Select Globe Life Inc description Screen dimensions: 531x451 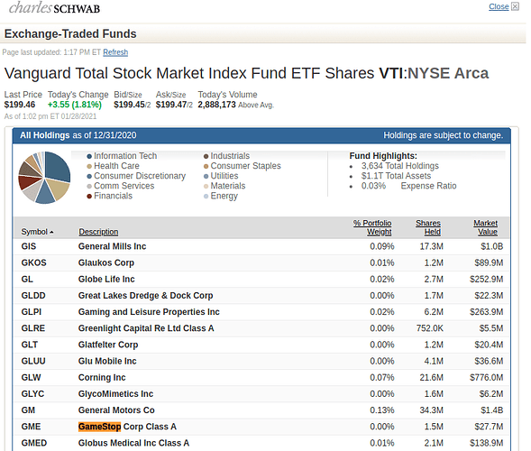click(x=106, y=280)
